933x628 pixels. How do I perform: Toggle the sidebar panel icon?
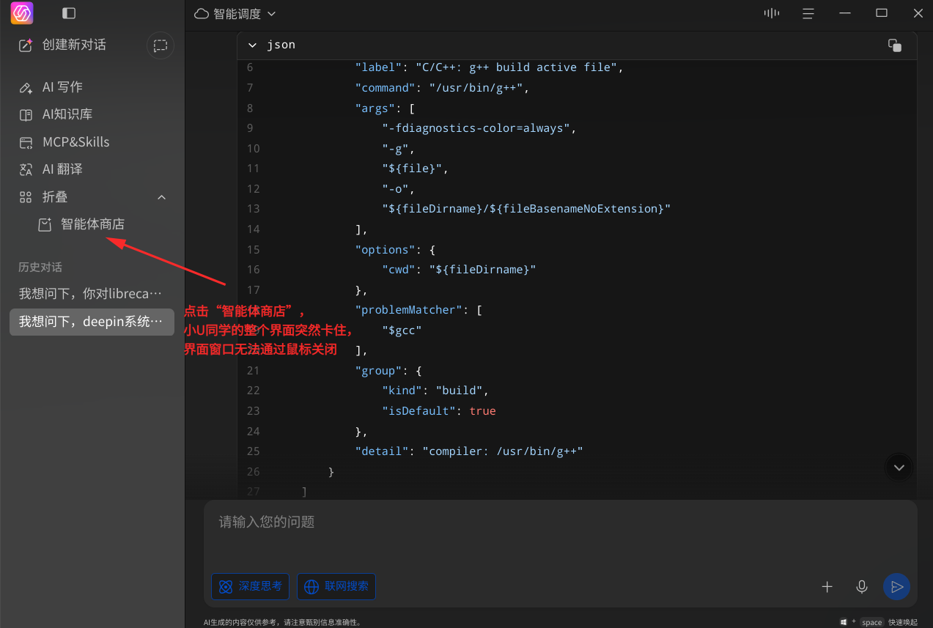pos(69,13)
